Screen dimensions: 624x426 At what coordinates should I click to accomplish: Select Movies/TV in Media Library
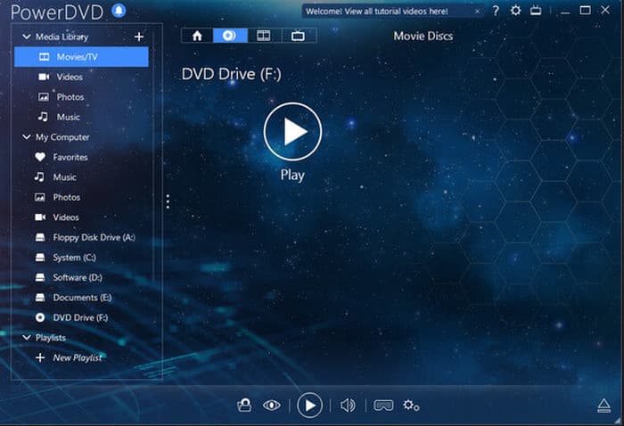(81, 57)
